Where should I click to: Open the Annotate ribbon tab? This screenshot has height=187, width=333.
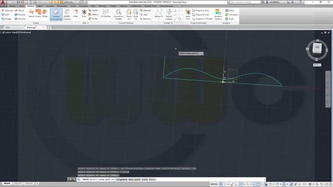pyautogui.click(x=83, y=6)
